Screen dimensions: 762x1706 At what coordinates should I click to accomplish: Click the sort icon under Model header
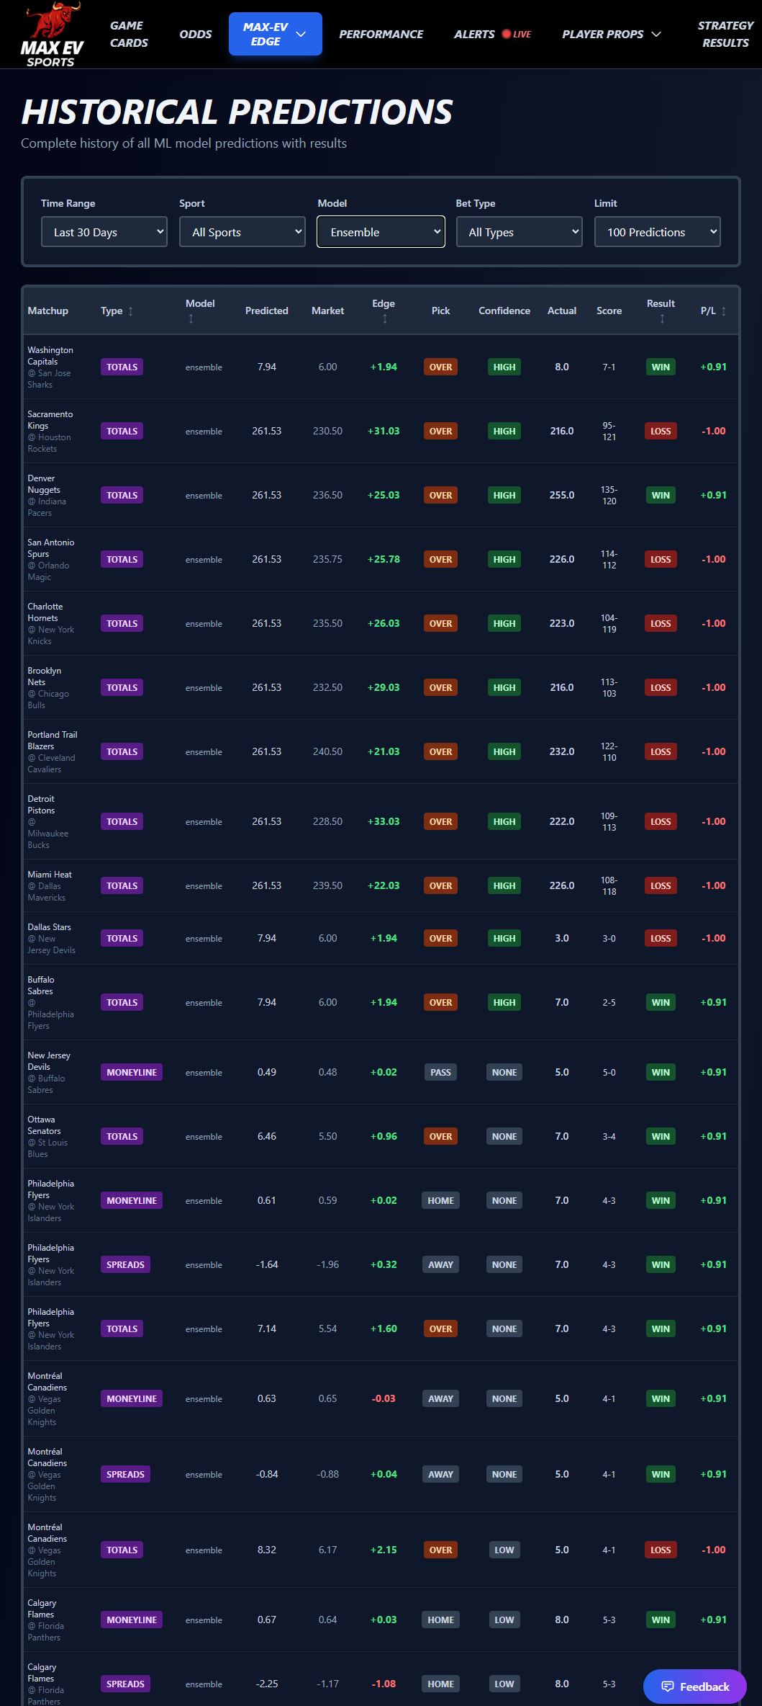191,318
